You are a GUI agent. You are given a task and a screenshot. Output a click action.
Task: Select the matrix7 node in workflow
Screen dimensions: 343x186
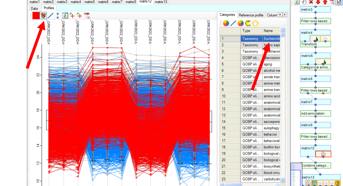[x=315, y=102]
